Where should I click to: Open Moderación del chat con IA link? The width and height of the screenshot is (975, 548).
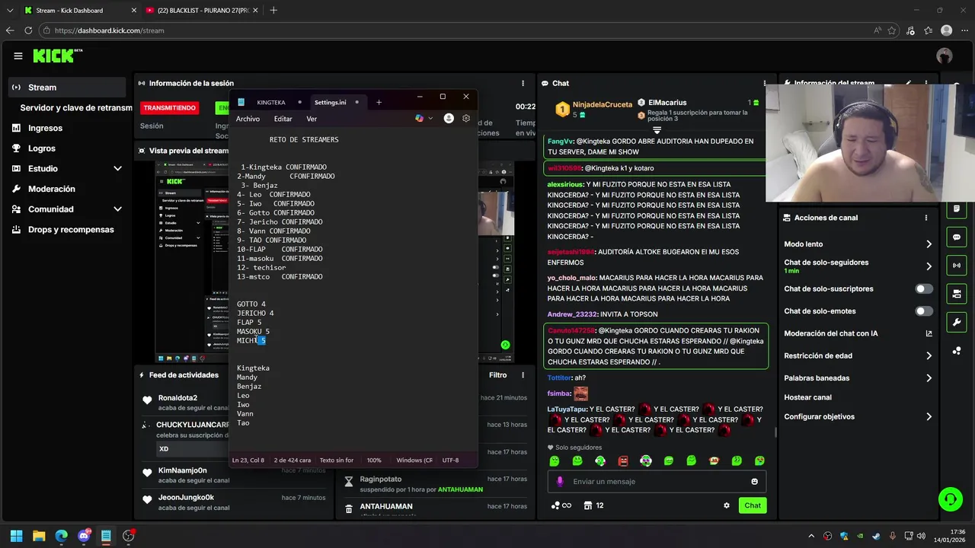point(858,333)
